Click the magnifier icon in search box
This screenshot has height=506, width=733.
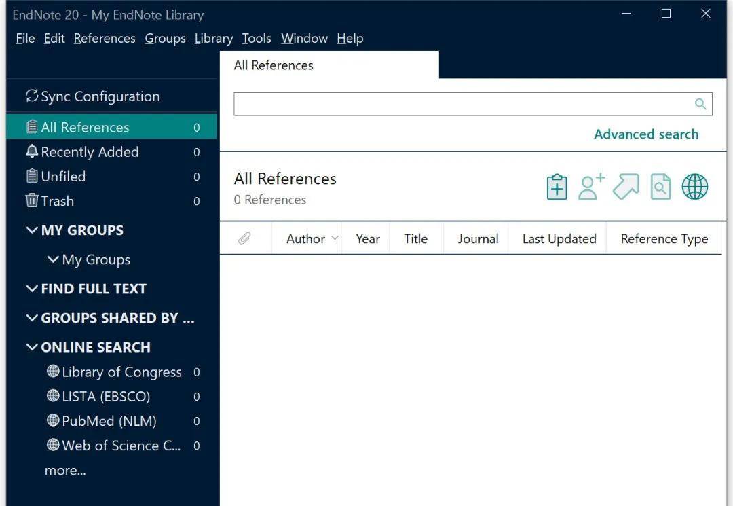pyautogui.click(x=700, y=104)
